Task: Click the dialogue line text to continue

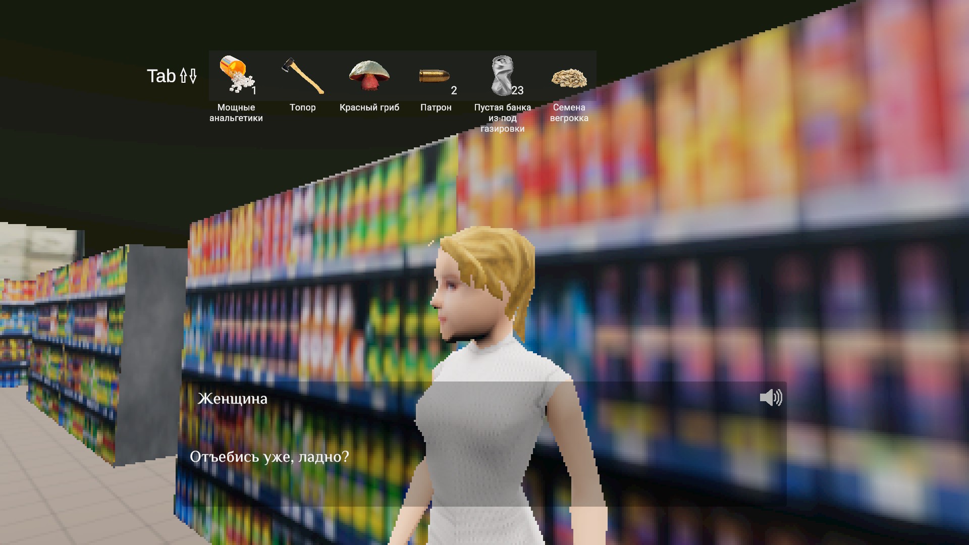Action: click(x=269, y=457)
